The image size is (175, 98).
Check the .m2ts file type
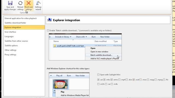click(98, 84)
